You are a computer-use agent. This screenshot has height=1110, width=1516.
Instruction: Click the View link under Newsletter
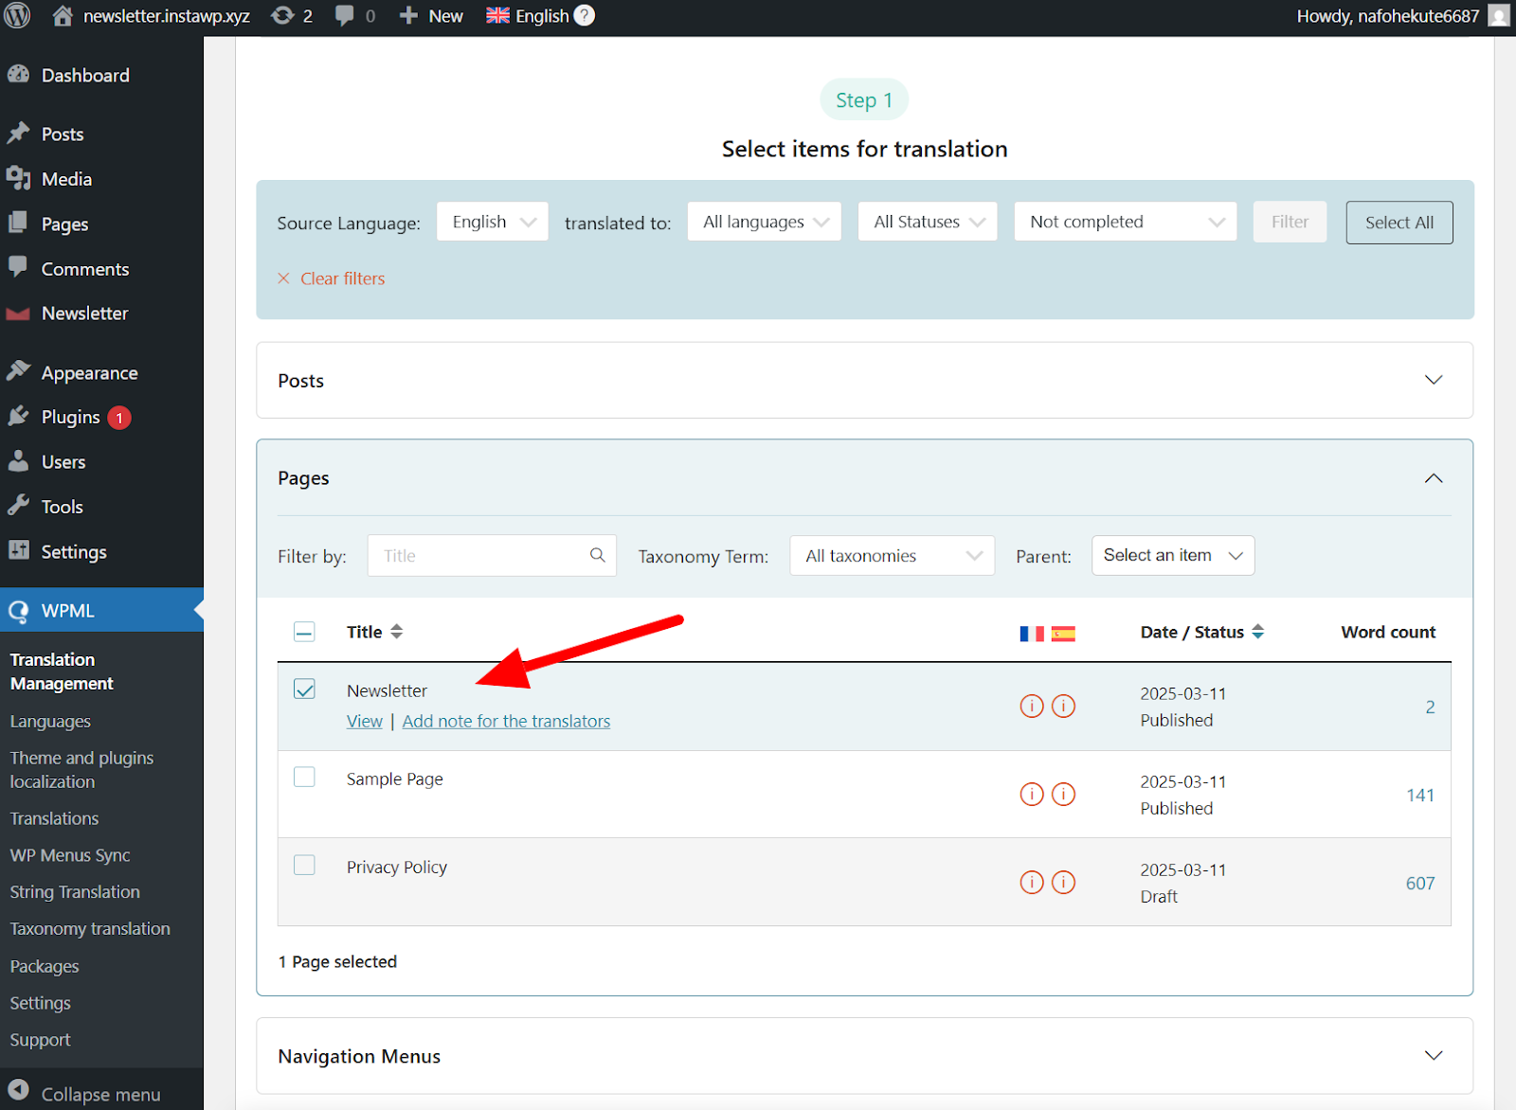pos(365,722)
